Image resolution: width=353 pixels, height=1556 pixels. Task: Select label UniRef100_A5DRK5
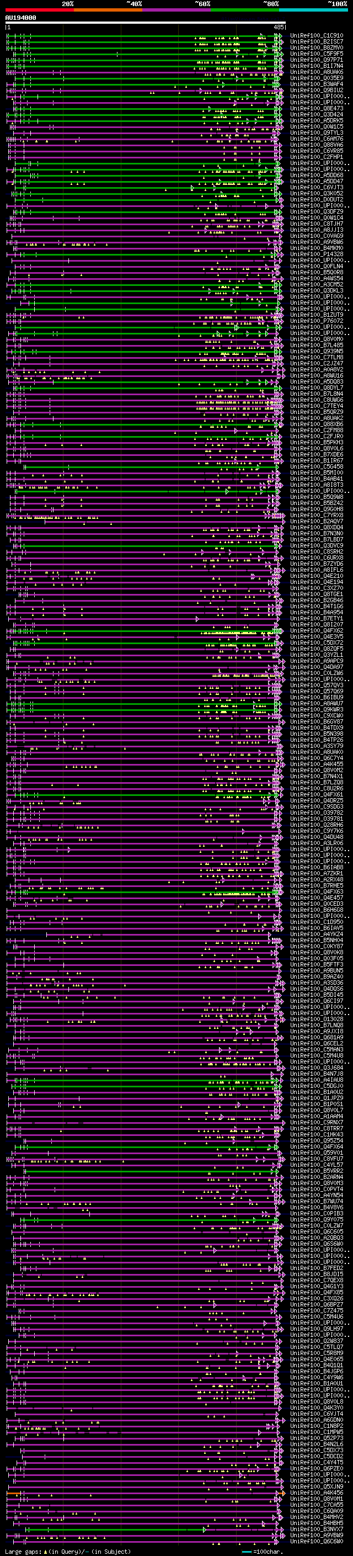[317, 121]
